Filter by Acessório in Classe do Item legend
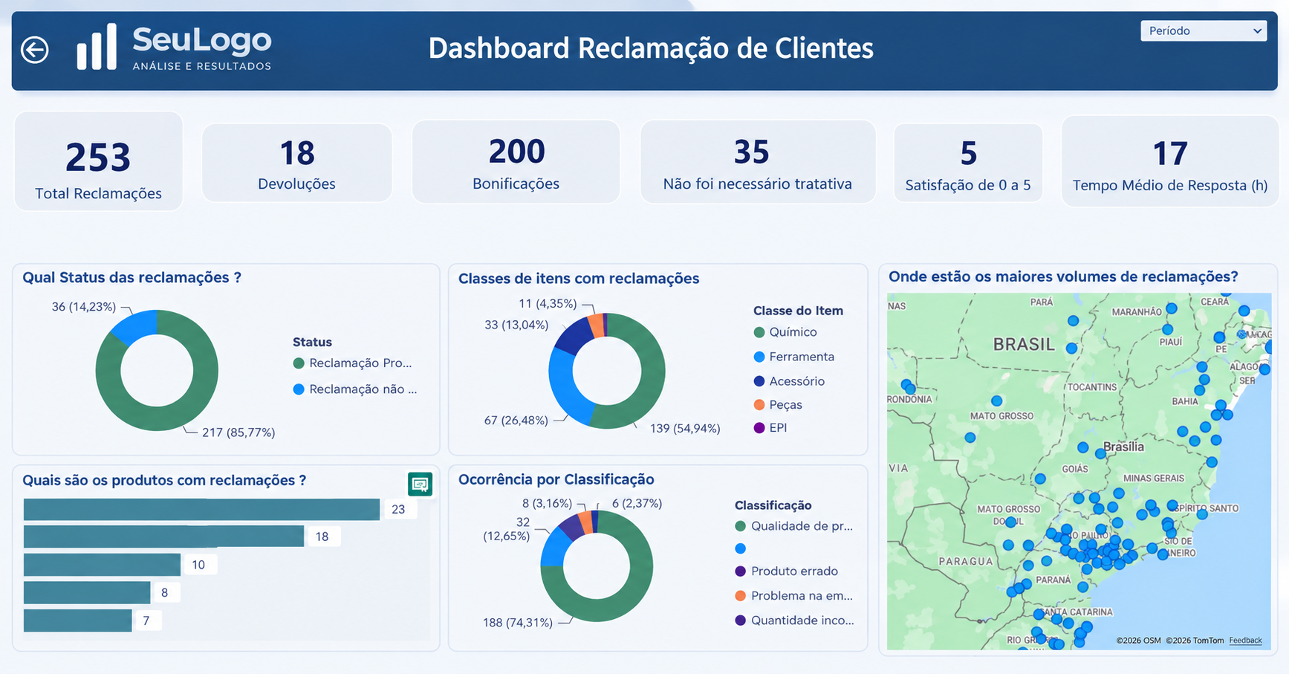1289x674 pixels. point(789,381)
